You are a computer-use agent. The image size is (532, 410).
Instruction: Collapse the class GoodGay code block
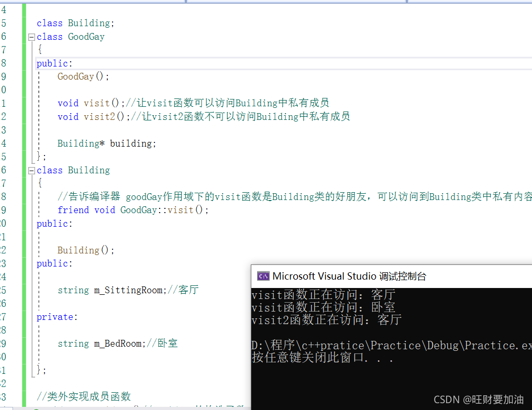point(31,37)
